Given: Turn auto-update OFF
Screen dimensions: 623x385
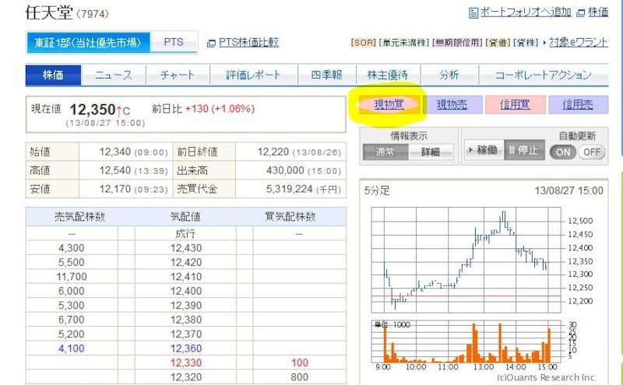Looking at the screenshot, I should tap(591, 152).
